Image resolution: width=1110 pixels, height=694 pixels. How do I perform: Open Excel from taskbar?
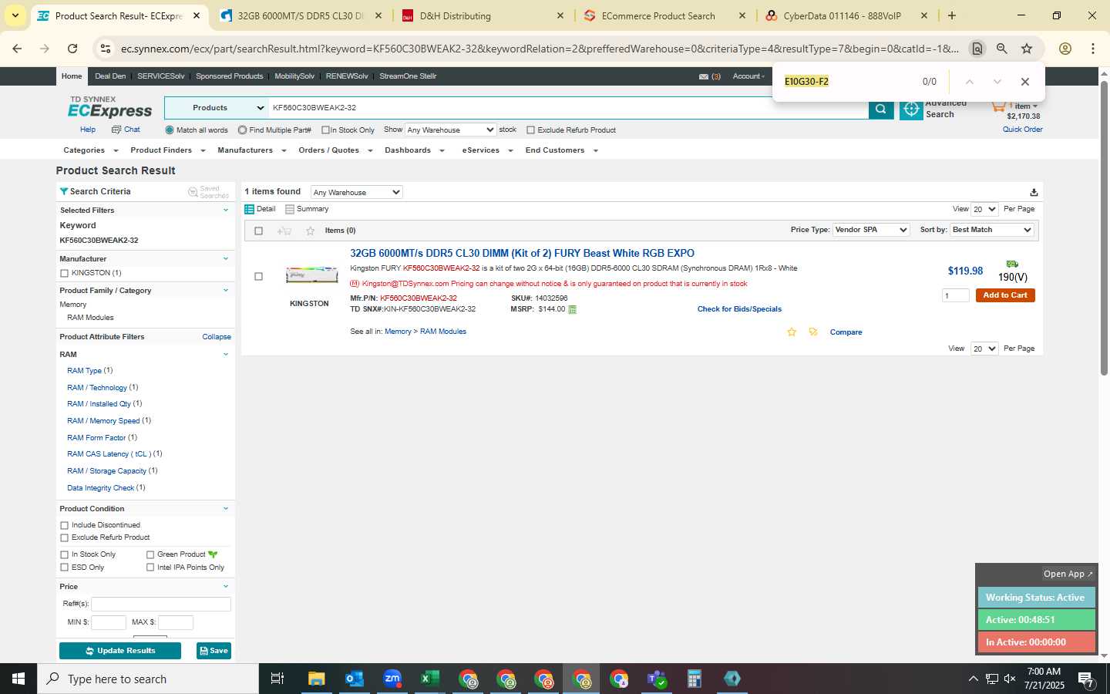[430, 679]
